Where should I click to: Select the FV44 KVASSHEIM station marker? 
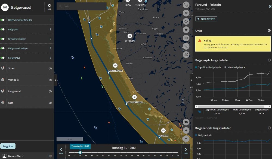134,97
